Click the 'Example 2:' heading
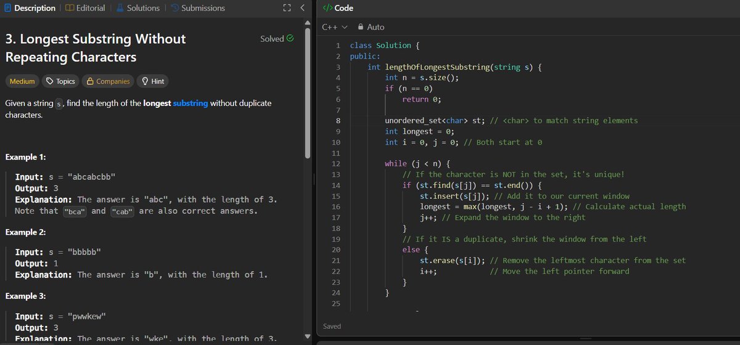Viewport: 740px width, 345px height. tap(25, 232)
